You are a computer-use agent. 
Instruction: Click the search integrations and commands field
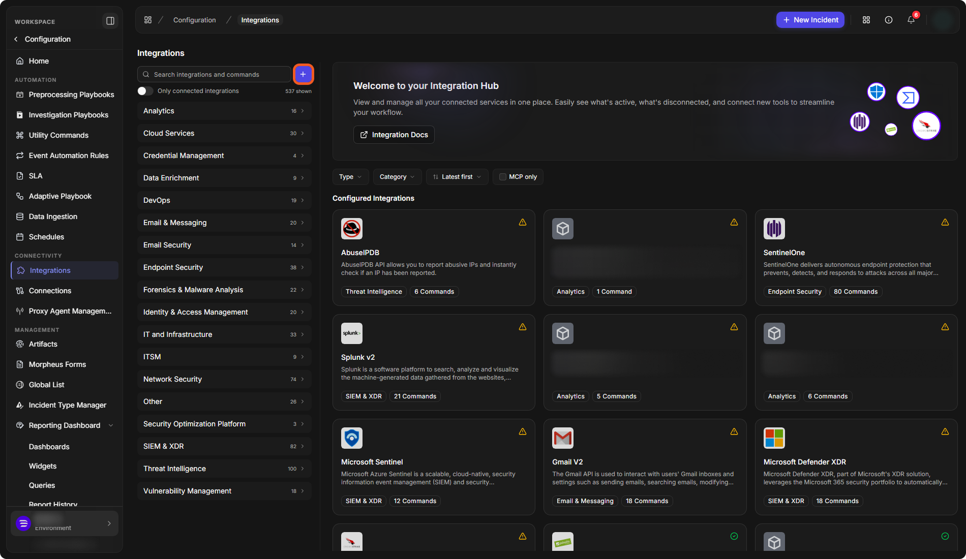[x=214, y=74]
